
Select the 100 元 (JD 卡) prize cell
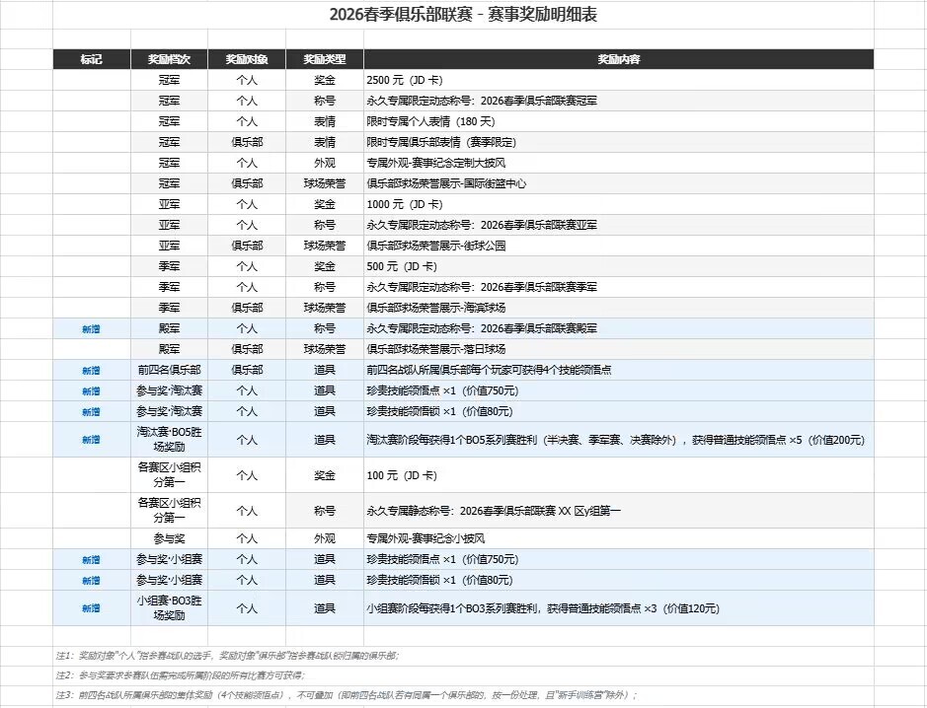[x=618, y=475]
